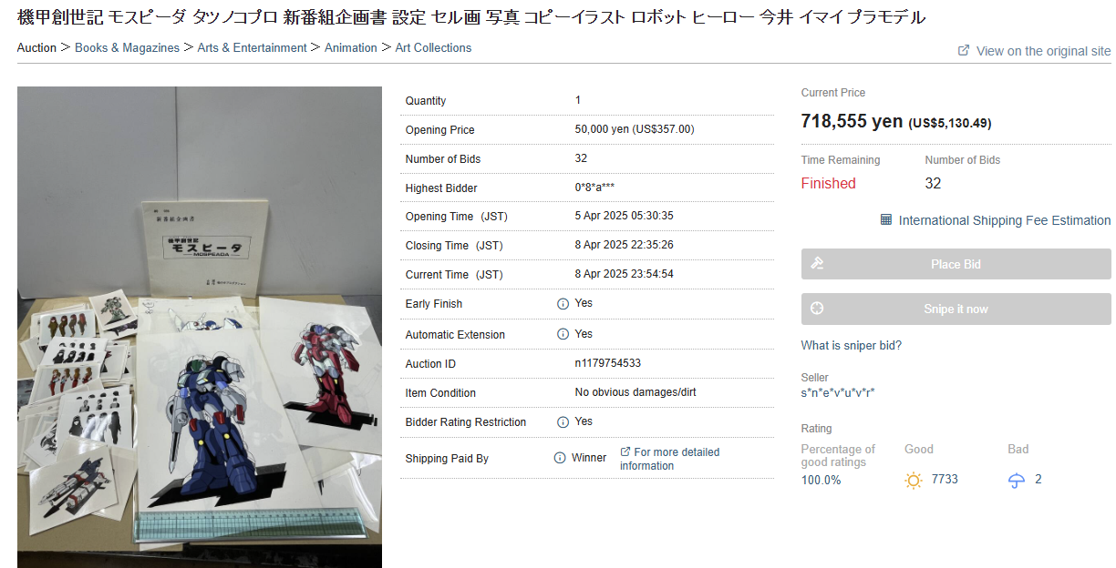This screenshot has height=568, width=1116.
Task: Click the crosshair icon on Snipe it now
Action: coord(817,309)
